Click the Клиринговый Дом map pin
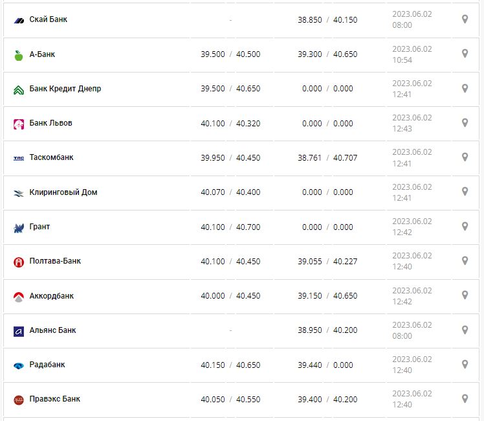Screen dimensions: 484x421 465,192
